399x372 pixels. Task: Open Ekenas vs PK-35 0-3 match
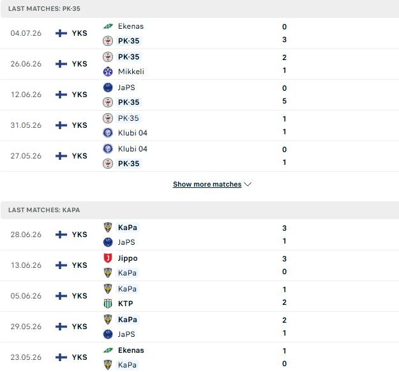(x=199, y=33)
